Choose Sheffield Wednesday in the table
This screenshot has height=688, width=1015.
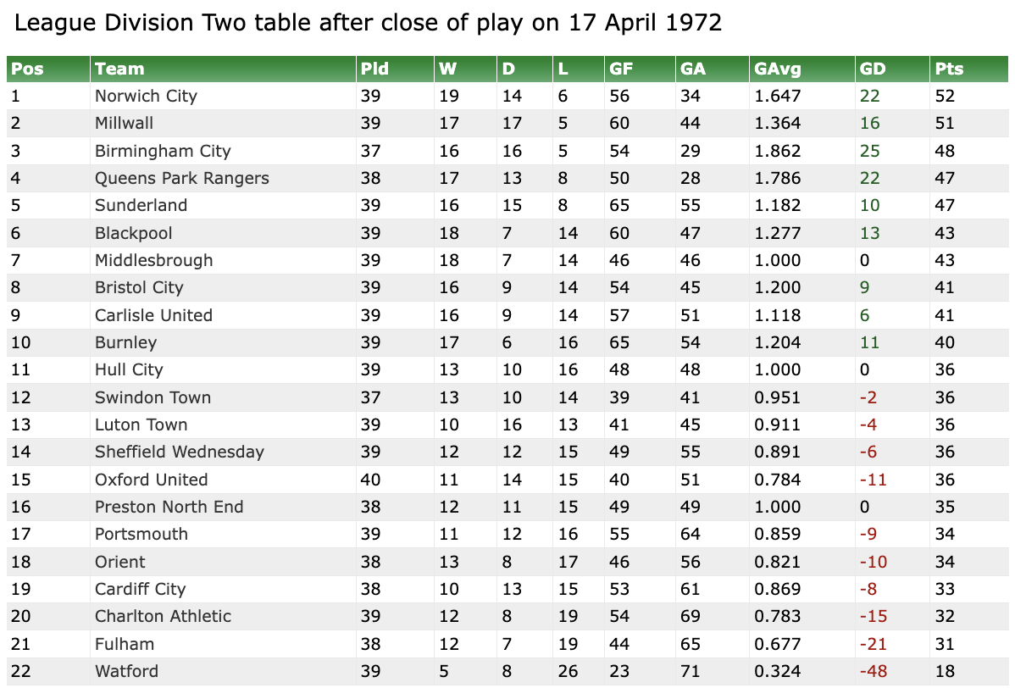[x=180, y=452]
